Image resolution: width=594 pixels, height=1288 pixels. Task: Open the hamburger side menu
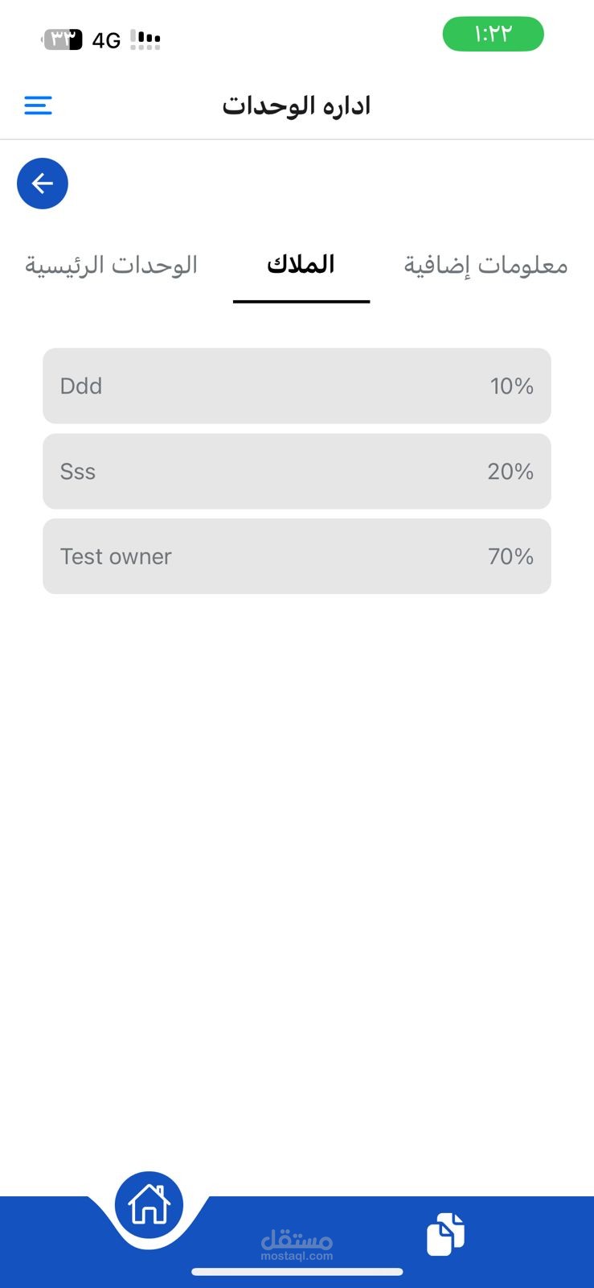(x=38, y=105)
